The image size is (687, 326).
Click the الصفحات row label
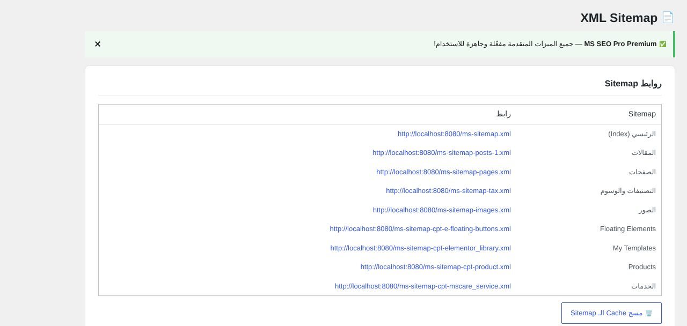(642, 172)
